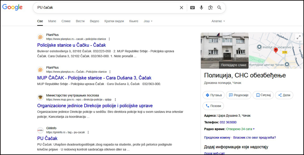Screen dimensions: 304x155
Task: Expand the Још dropdown
Action: (148, 21)
